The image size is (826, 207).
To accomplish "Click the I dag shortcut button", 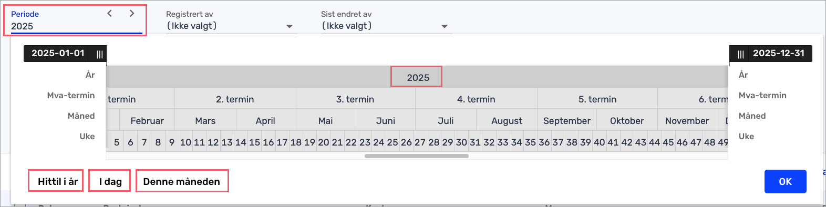I will (x=110, y=181).
